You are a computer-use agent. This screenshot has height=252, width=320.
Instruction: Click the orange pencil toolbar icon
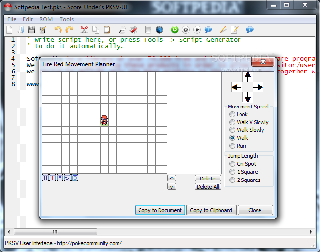click(223, 30)
